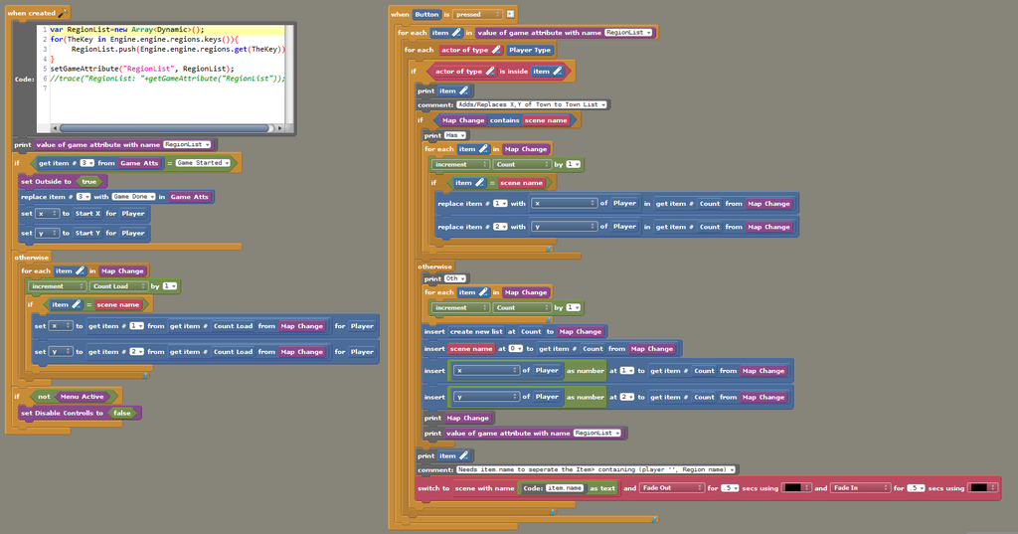This screenshot has width=1018, height=534.
Task: Select the print Map Change block
Action: coord(458,418)
